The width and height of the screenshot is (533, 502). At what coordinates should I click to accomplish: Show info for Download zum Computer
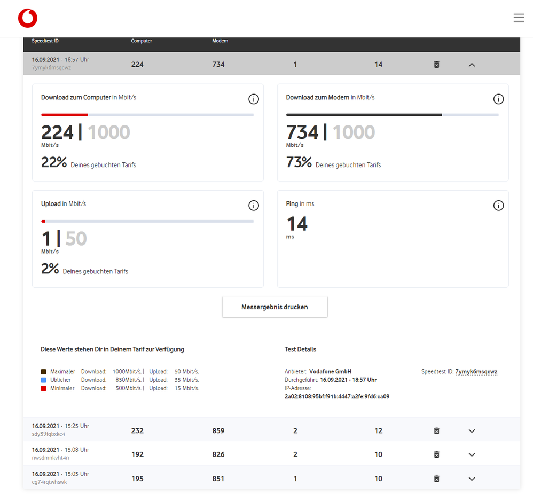tap(254, 99)
